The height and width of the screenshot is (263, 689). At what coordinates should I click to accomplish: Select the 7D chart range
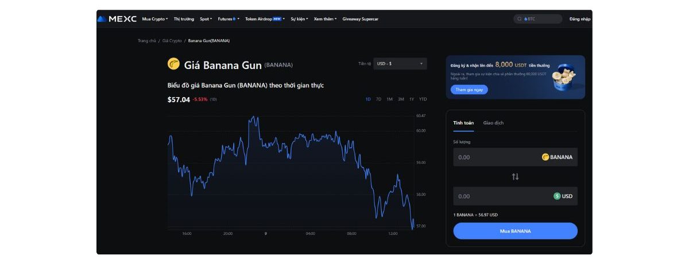(x=378, y=99)
